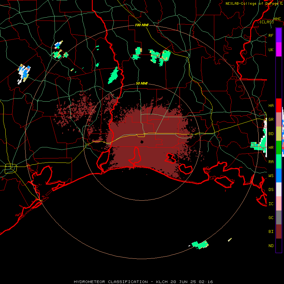Viewport: 284px width, 284px height.
Task: Click the 'DS' legend label
Action: point(271,189)
